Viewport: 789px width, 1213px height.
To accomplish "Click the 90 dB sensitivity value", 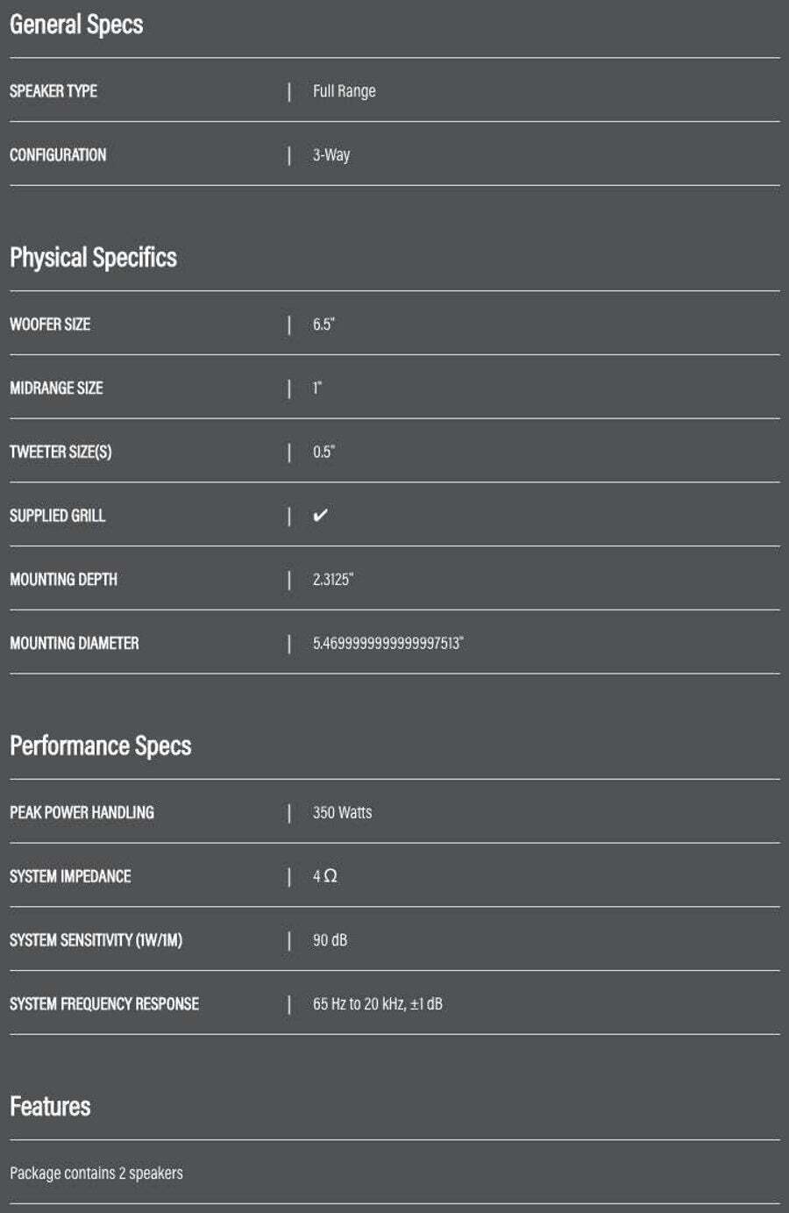I will pos(331,940).
